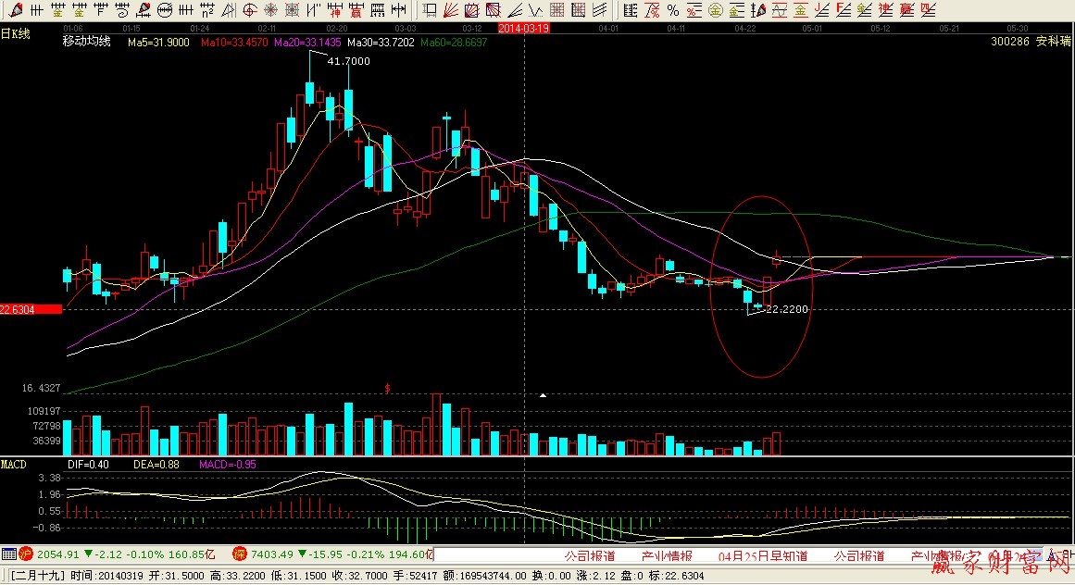Click the 移动均线 indicator label

[x=86, y=43]
